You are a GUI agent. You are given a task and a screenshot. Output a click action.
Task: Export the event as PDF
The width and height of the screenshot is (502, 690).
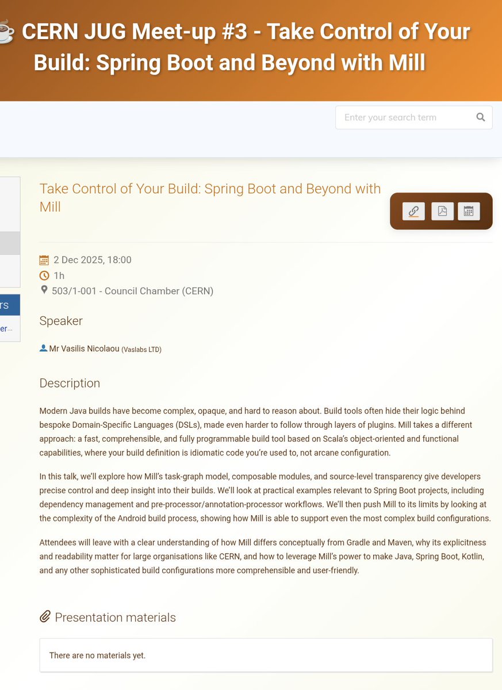point(442,211)
